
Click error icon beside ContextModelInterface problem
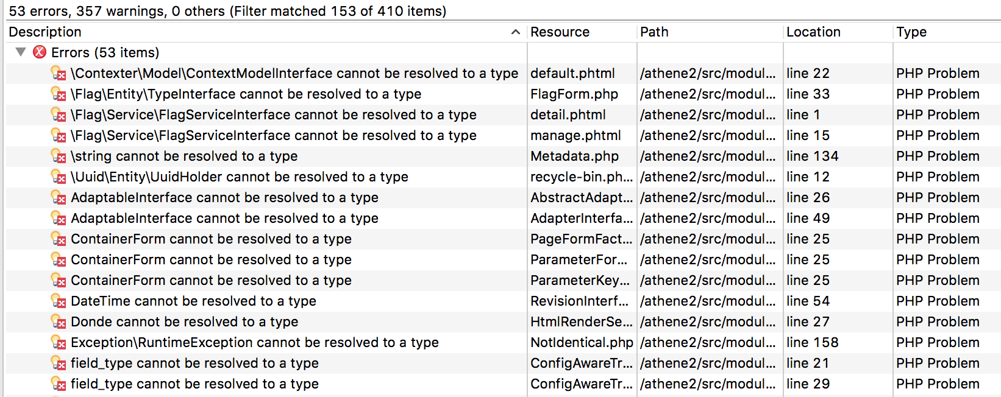[59, 74]
